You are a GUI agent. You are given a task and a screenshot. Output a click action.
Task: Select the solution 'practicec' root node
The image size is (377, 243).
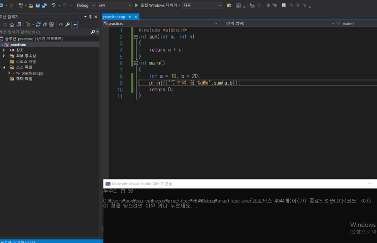coord(33,39)
